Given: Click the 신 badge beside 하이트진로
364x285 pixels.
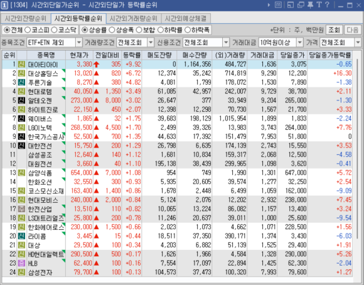Looking at the screenshot, I should [21, 109].
